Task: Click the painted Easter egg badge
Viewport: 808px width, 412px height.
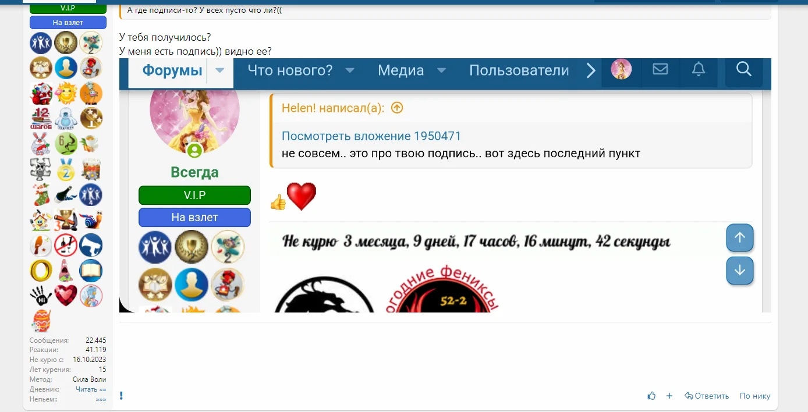Action: pos(41,321)
